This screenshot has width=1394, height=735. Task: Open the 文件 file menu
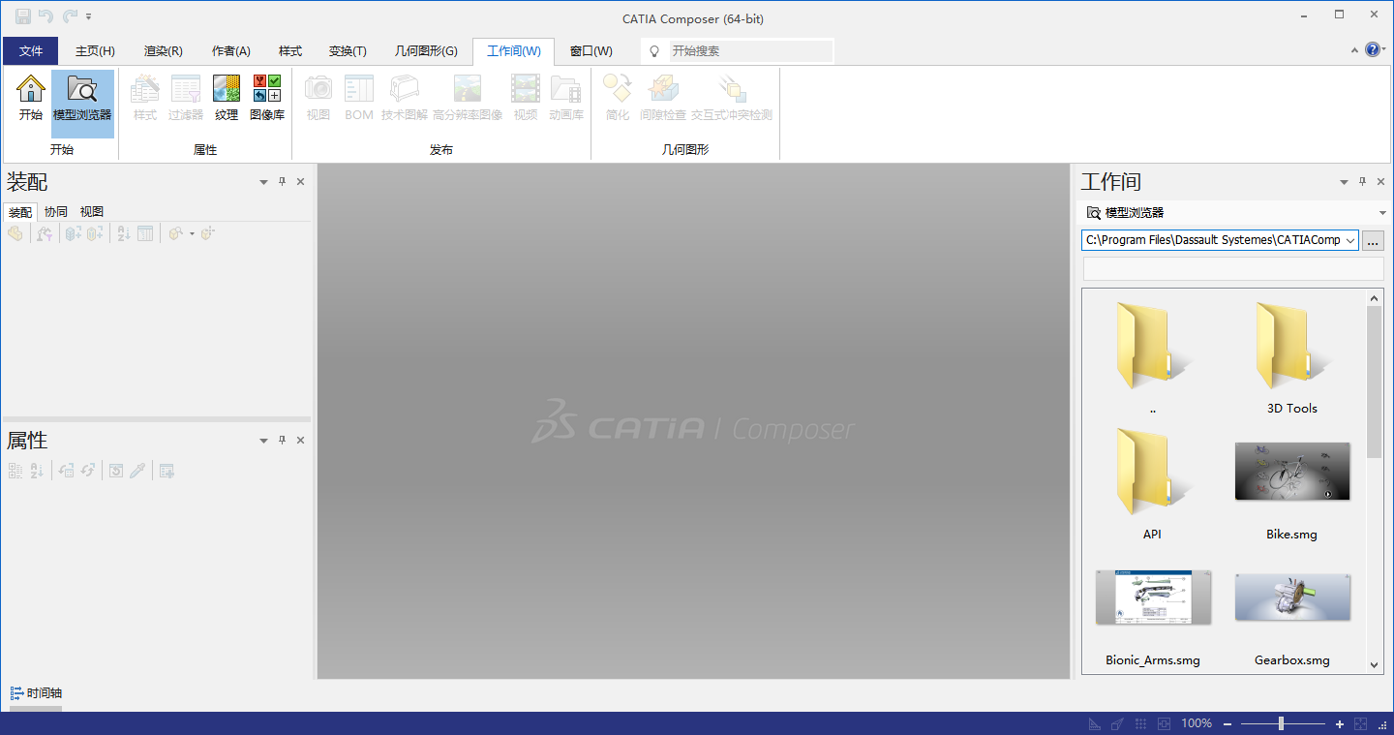pos(31,51)
